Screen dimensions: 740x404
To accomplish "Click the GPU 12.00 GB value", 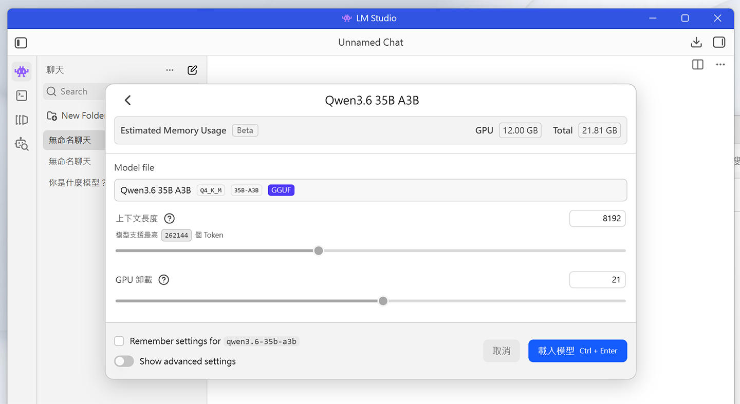I will pyautogui.click(x=520, y=130).
